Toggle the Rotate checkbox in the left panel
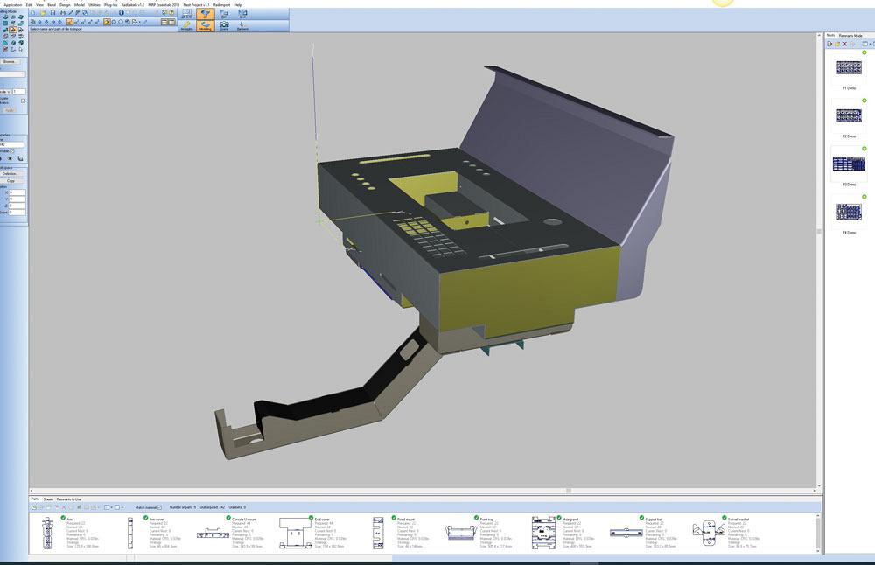The image size is (875, 565). click(23, 101)
